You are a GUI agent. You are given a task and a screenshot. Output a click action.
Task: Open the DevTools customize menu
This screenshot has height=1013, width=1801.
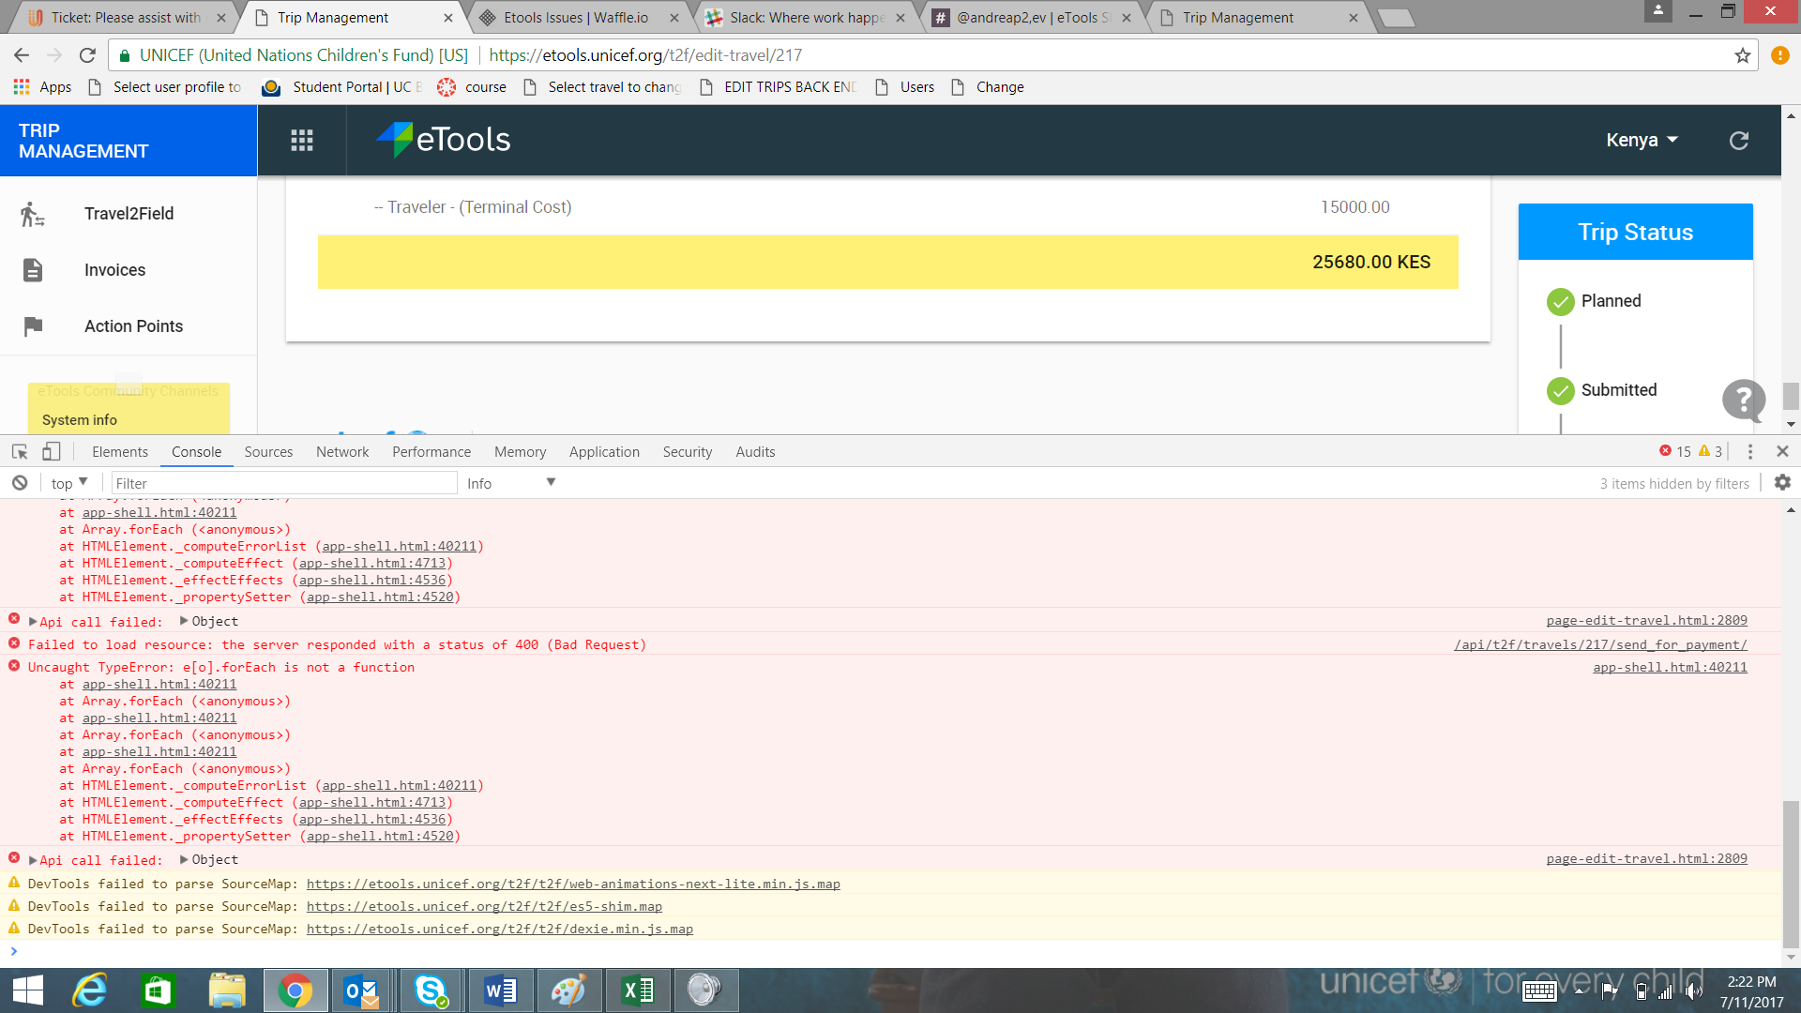click(1749, 451)
